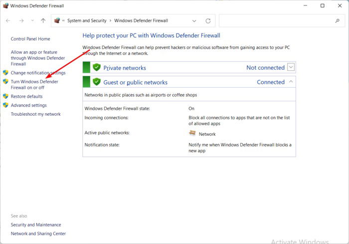This screenshot has height=244, width=349.
Task: Close the Windows Defender Firewall window
Action: coord(340,5)
